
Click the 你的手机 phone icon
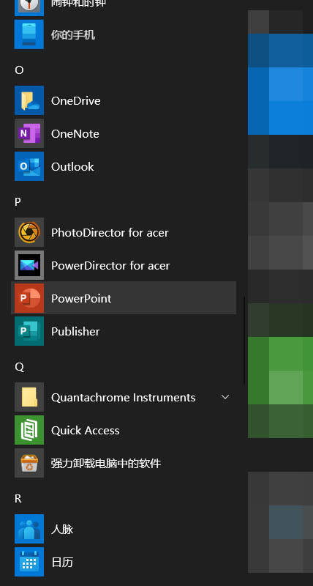click(x=29, y=34)
